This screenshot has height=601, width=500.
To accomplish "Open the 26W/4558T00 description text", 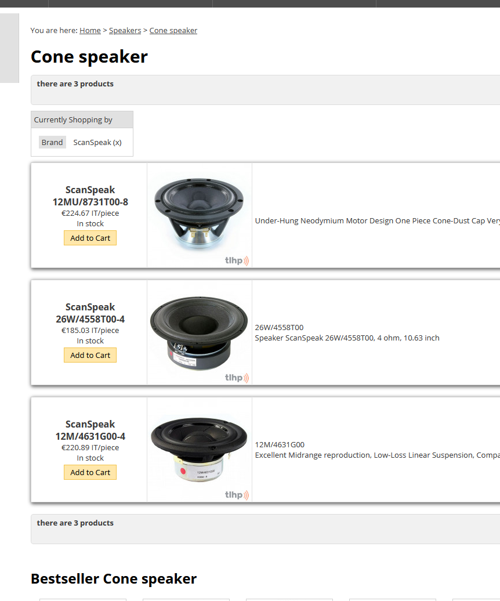I will pyautogui.click(x=347, y=333).
